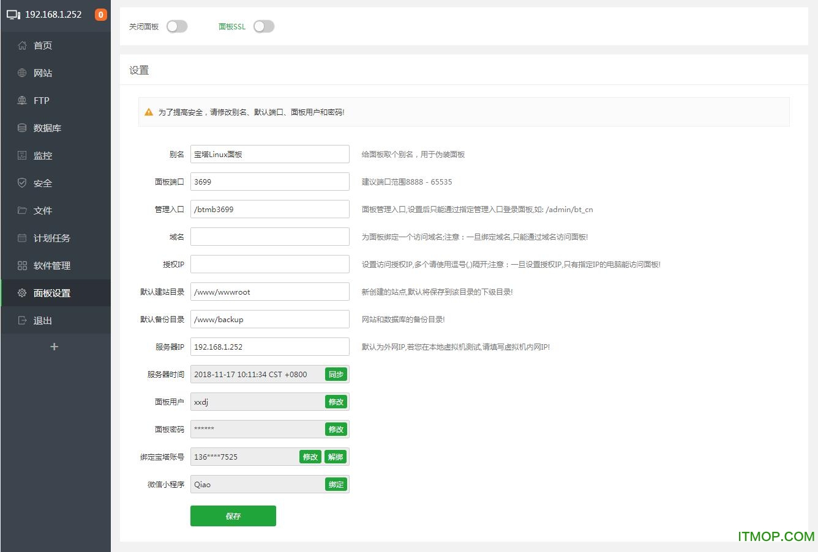
Task: Select the 网站 websites section
Action: (42, 73)
